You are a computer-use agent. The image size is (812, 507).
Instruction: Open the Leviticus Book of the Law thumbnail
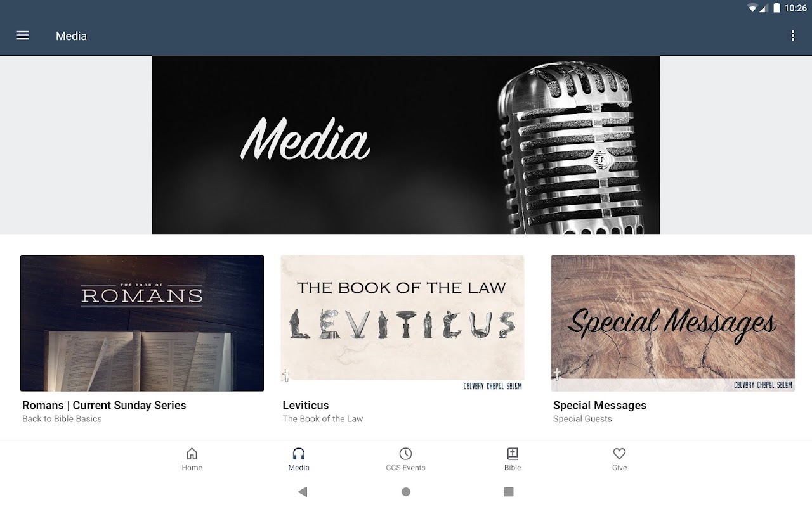coord(403,323)
